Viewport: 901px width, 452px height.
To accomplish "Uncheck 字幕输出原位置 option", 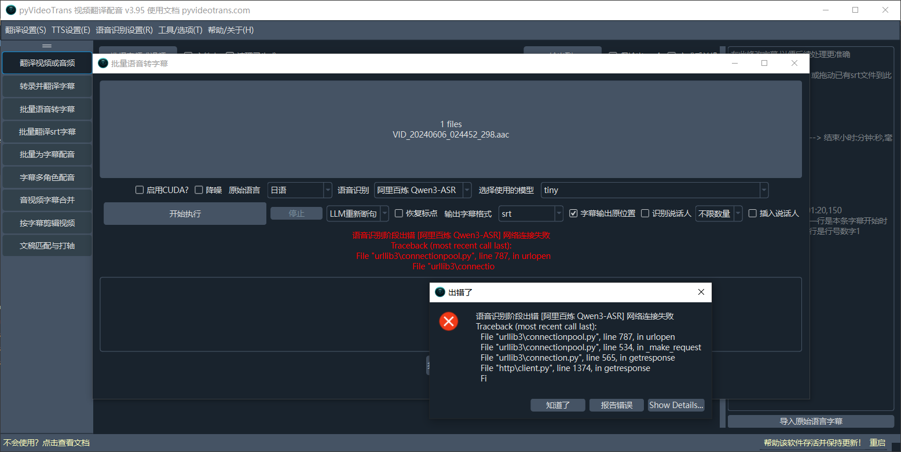I will pyautogui.click(x=573, y=213).
